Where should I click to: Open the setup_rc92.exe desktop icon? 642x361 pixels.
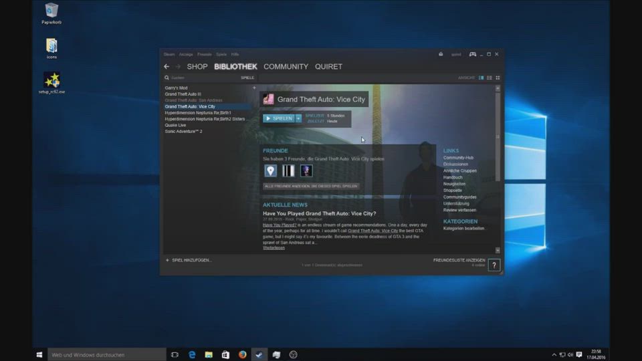click(51, 80)
